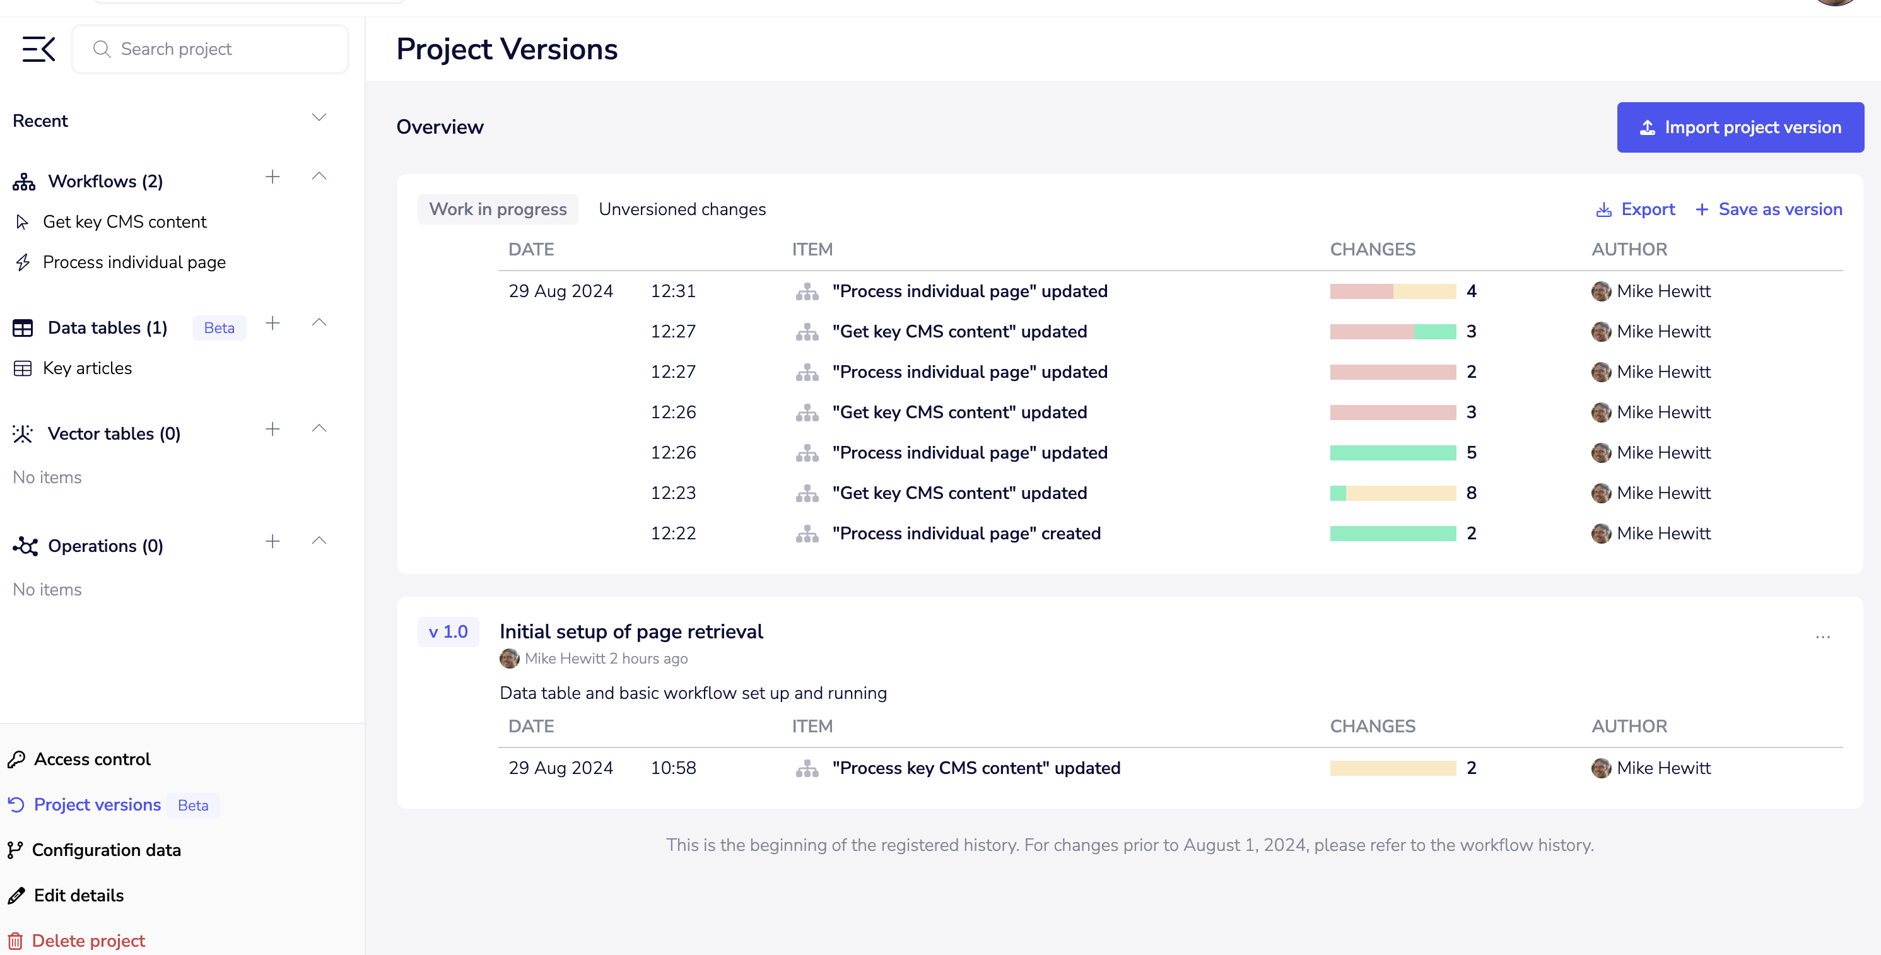
Task: Click the changes bar for the 12:23 update
Action: pyautogui.click(x=1395, y=493)
